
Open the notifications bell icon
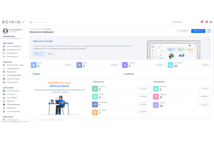coord(206,22)
